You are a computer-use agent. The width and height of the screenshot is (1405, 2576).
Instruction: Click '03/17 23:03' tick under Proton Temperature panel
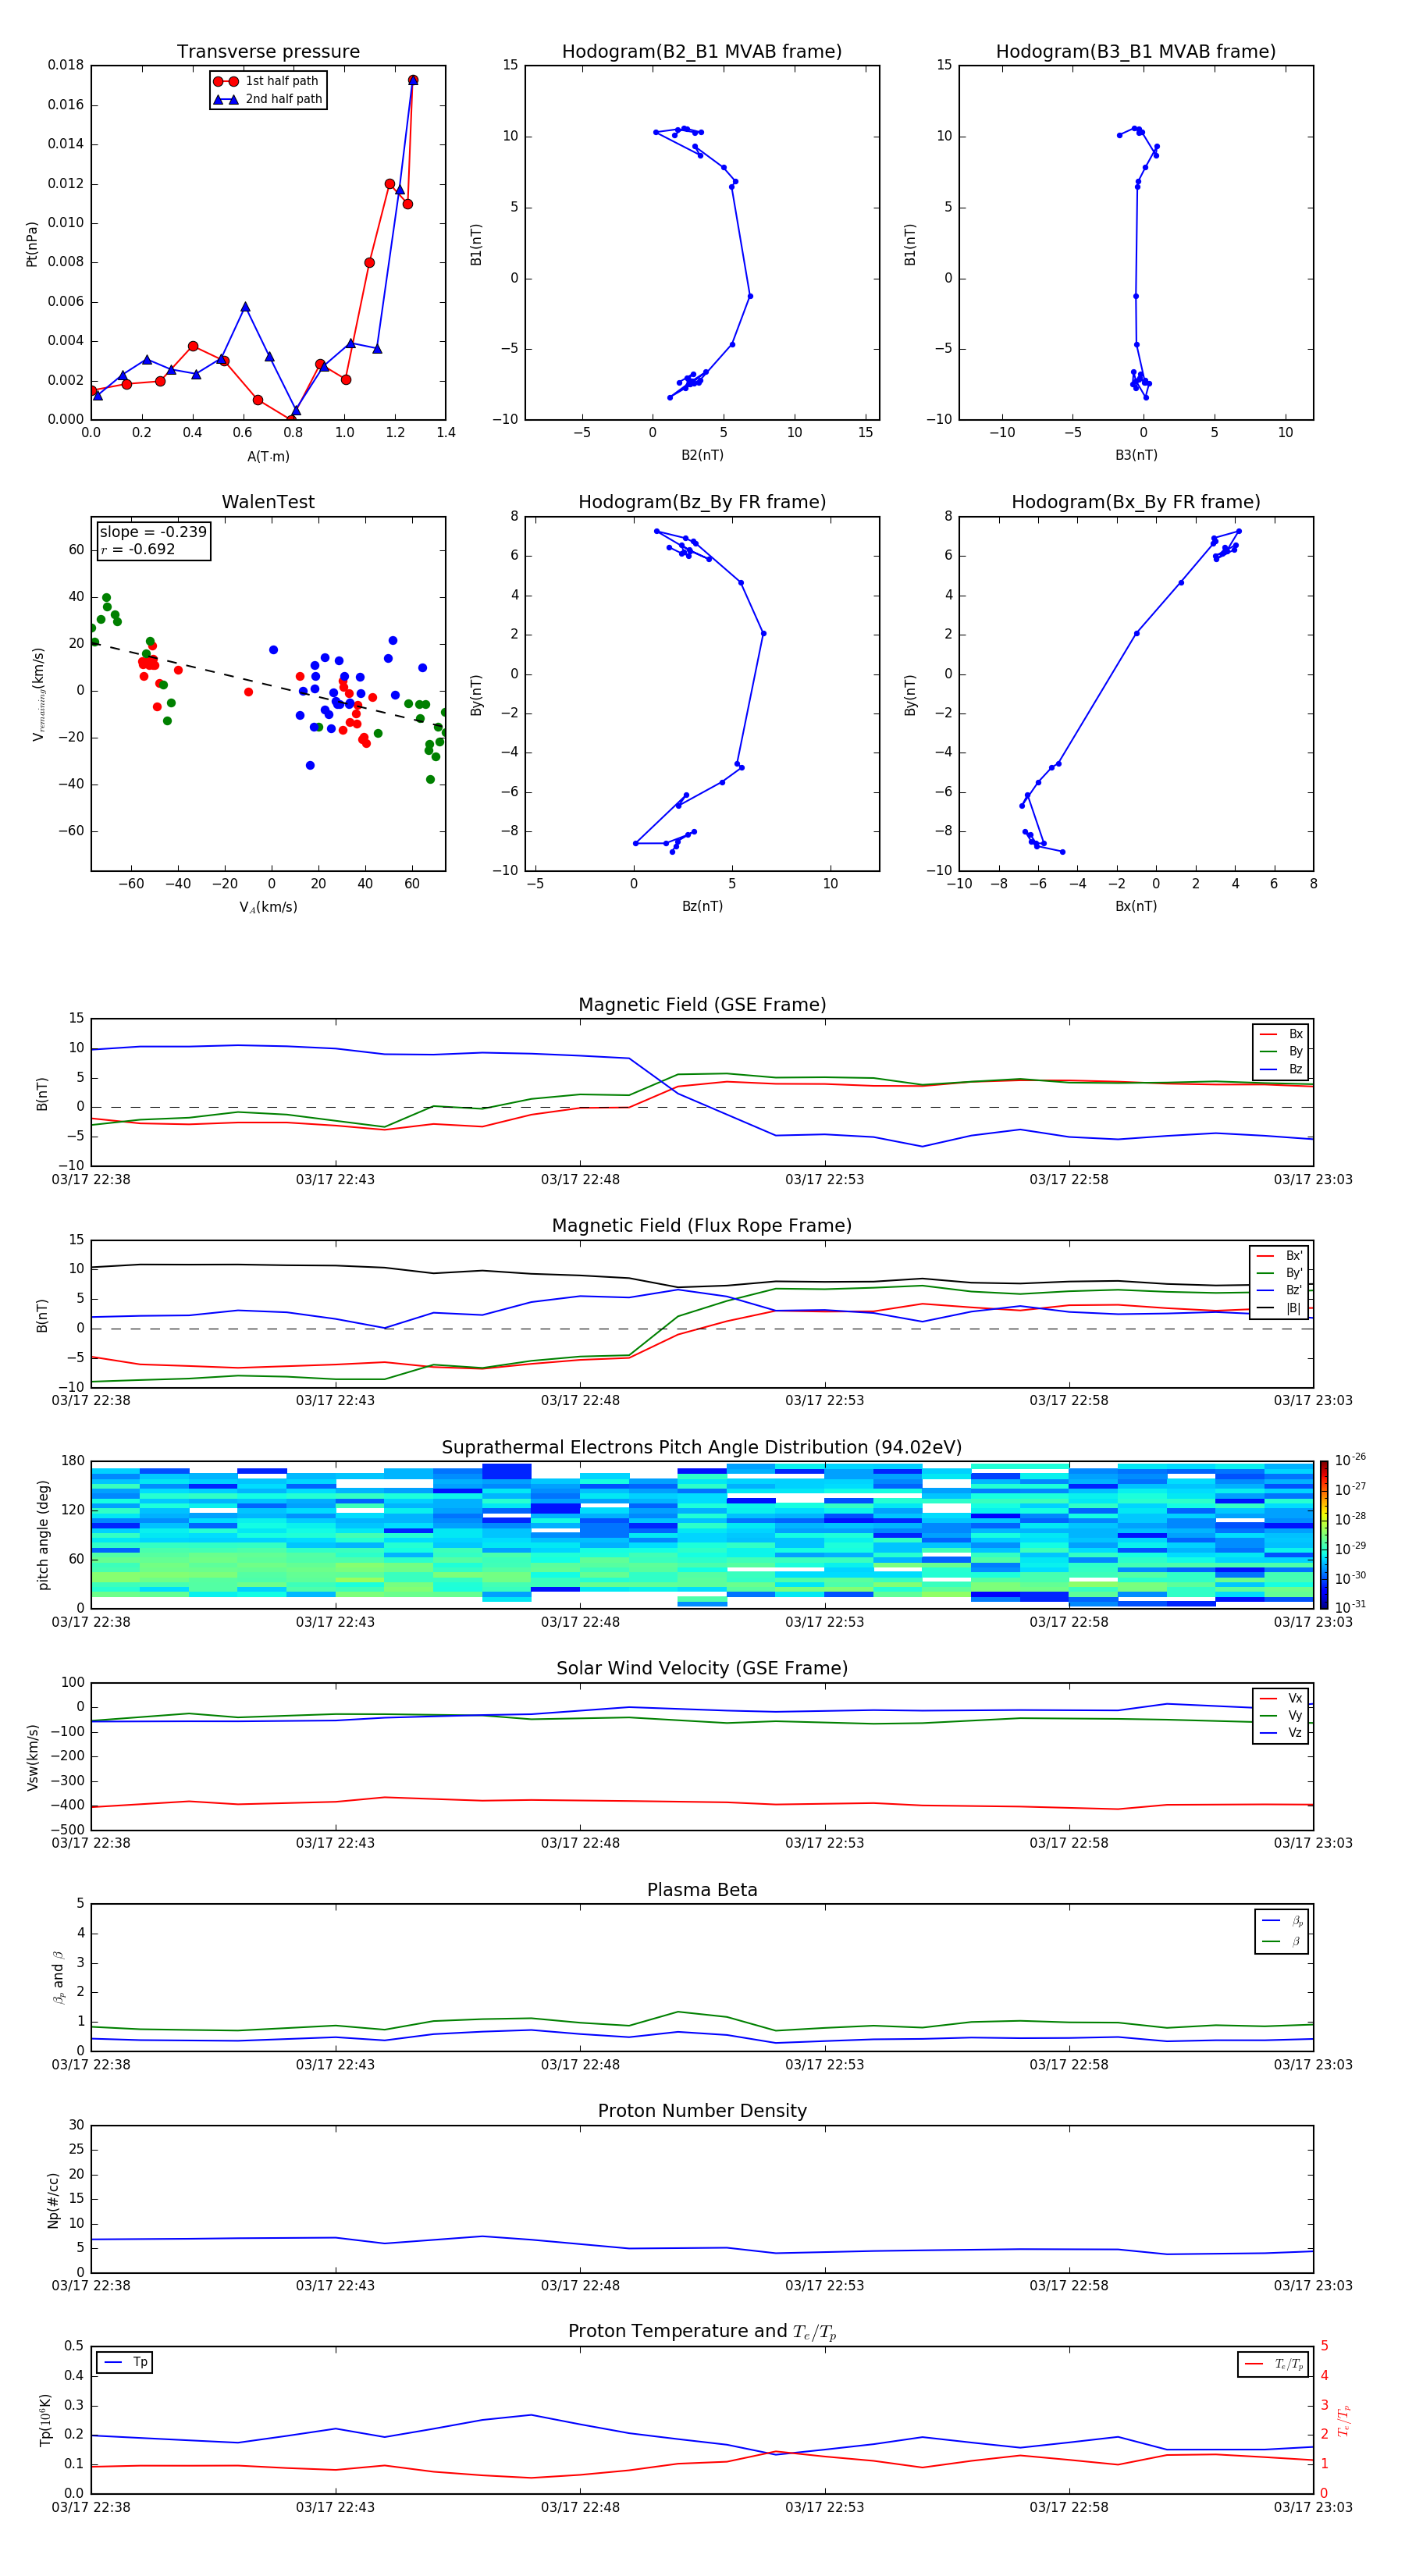[x=1313, y=2507]
